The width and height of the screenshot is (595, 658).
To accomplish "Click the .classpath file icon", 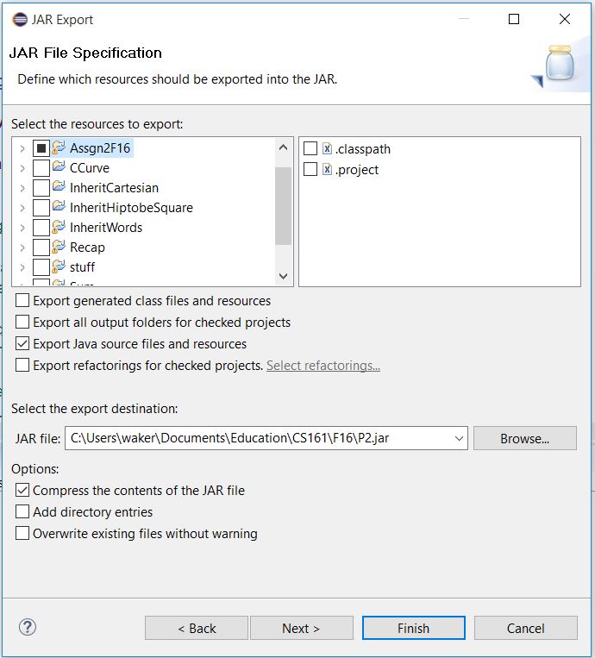I will [327, 148].
